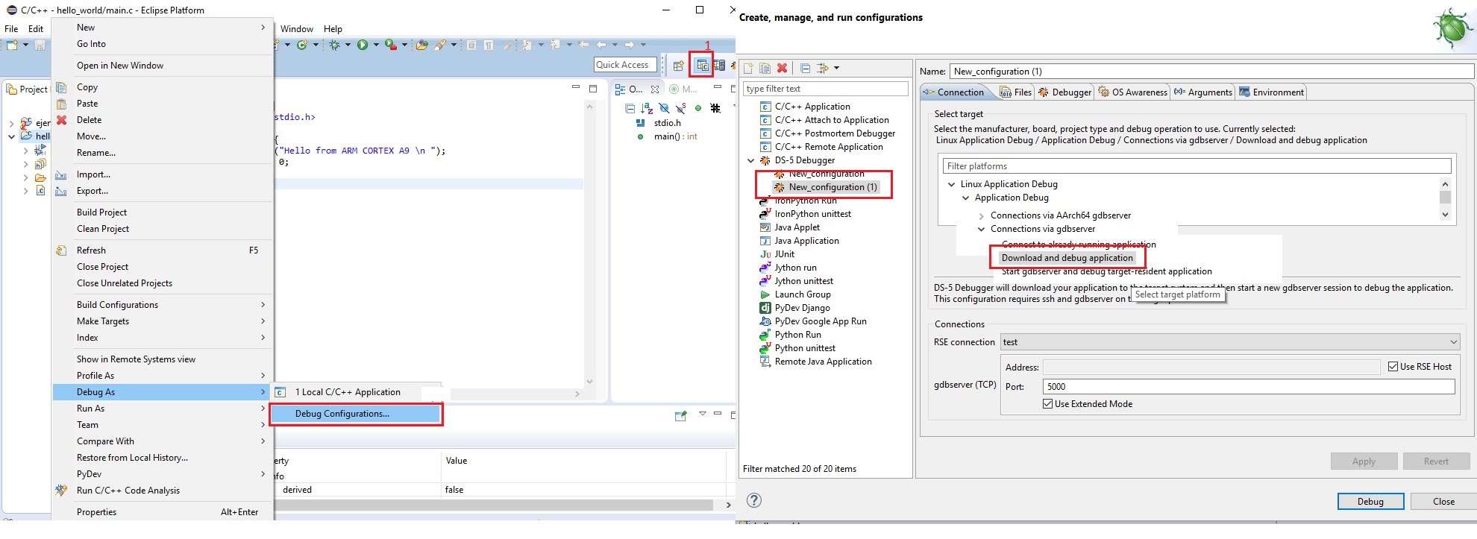Toggle the Use RSE Host checkbox
This screenshot has width=1477, height=539.
[x=1393, y=367]
